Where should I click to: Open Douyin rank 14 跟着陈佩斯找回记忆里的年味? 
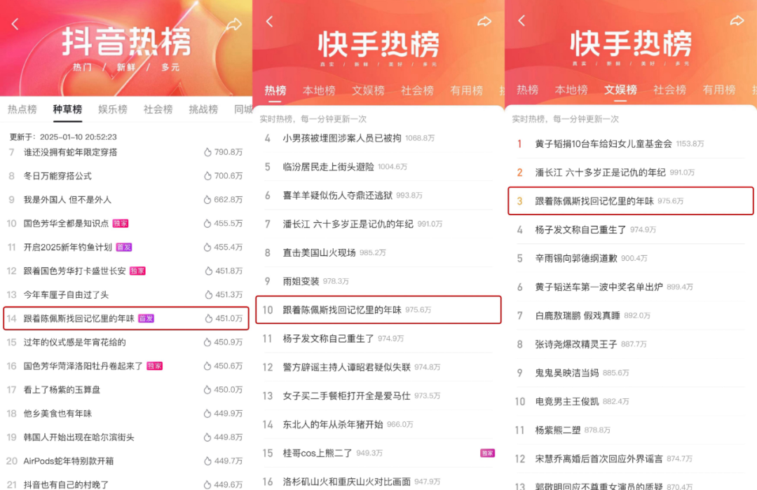(x=126, y=318)
